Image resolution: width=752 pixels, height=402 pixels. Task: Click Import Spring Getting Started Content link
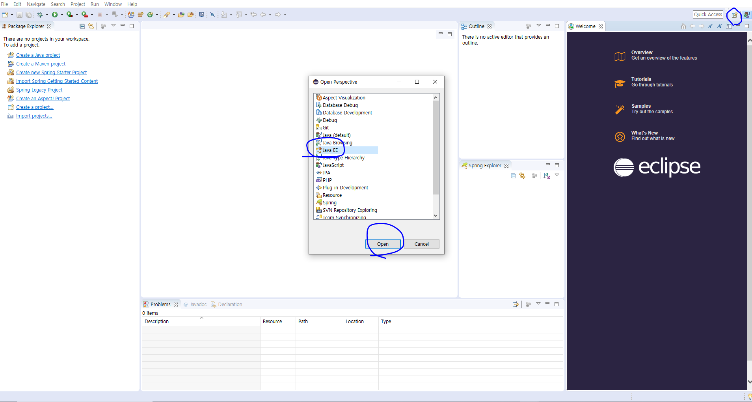(57, 81)
